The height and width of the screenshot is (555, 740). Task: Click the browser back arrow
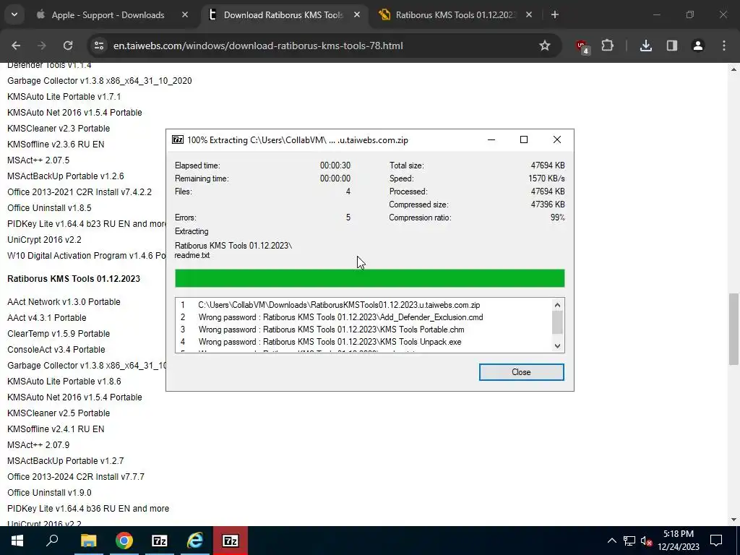click(x=16, y=46)
